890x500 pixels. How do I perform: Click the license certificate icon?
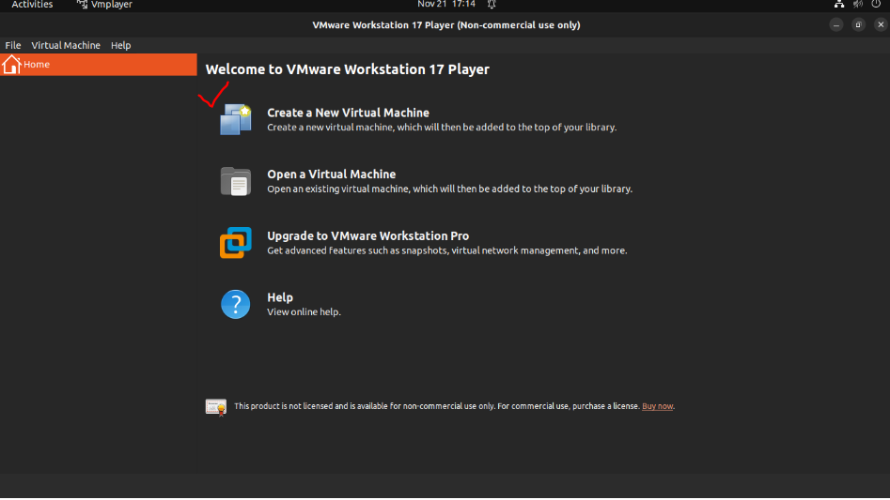pos(216,407)
